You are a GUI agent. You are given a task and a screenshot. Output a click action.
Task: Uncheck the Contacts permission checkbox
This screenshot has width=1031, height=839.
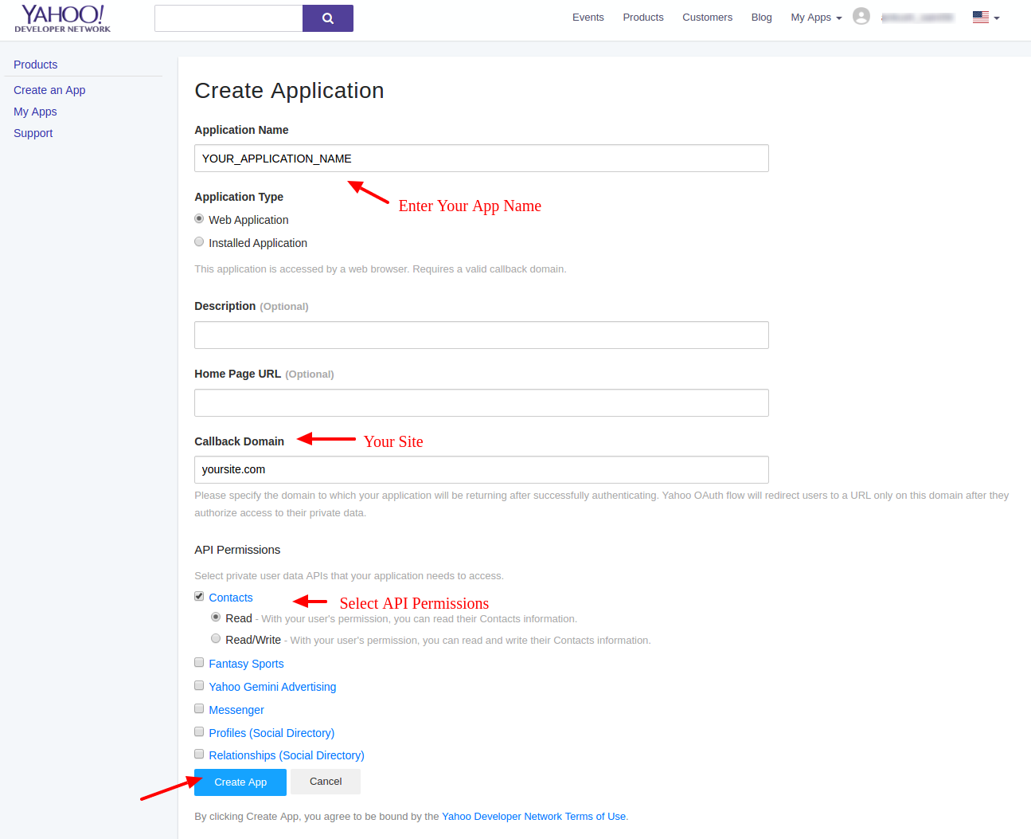[x=199, y=597]
